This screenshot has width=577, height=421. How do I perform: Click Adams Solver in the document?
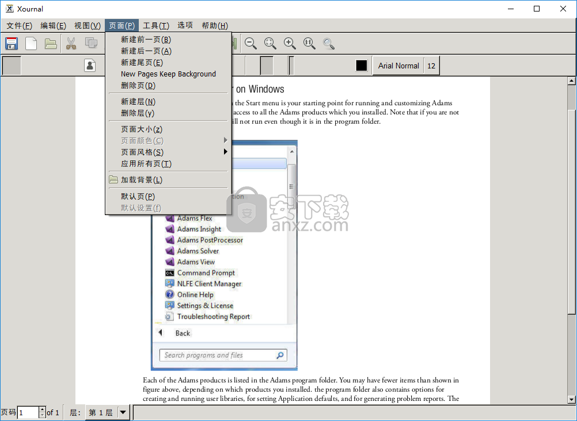(x=198, y=251)
